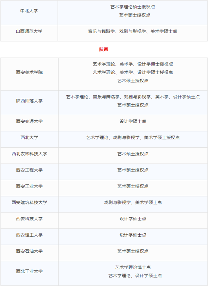Click the 西安理工大学 name cell
Image resolution: width=208 pixels, height=286 pixels.
tap(29, 235)
